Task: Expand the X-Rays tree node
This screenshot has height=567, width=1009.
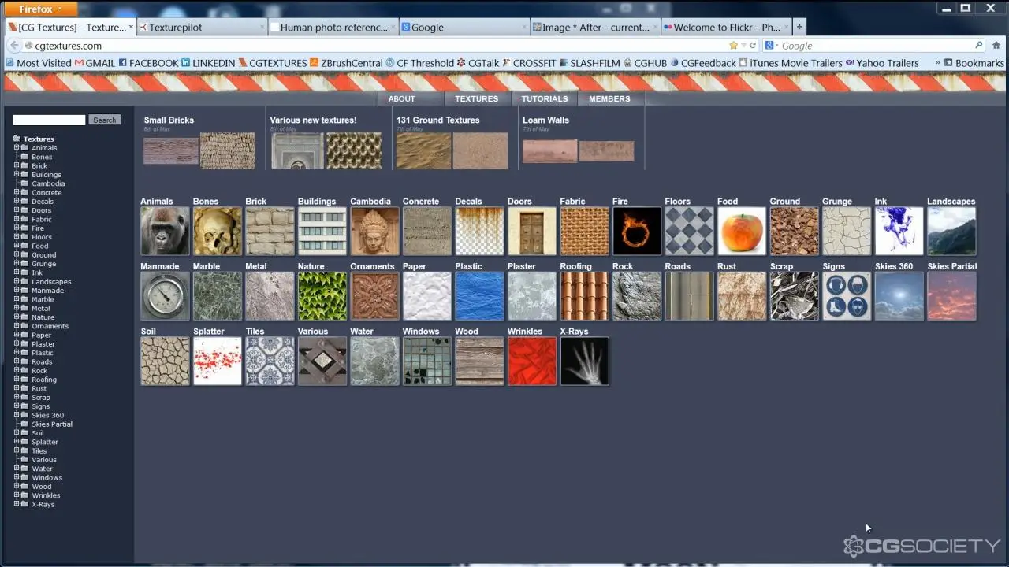Action: (x=16, y=504)
